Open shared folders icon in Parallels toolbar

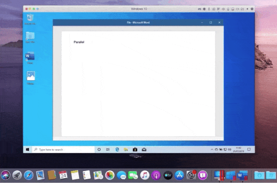point(242,9)
